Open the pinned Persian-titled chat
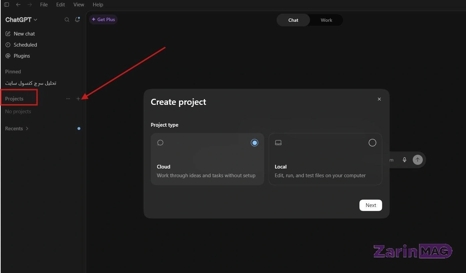This screenshot has width=466, height=273. click(x=31, y=83)
